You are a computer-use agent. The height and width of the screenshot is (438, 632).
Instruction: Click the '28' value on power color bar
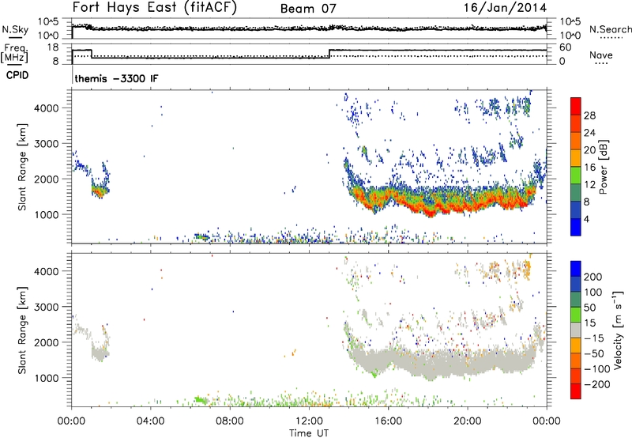589,115
